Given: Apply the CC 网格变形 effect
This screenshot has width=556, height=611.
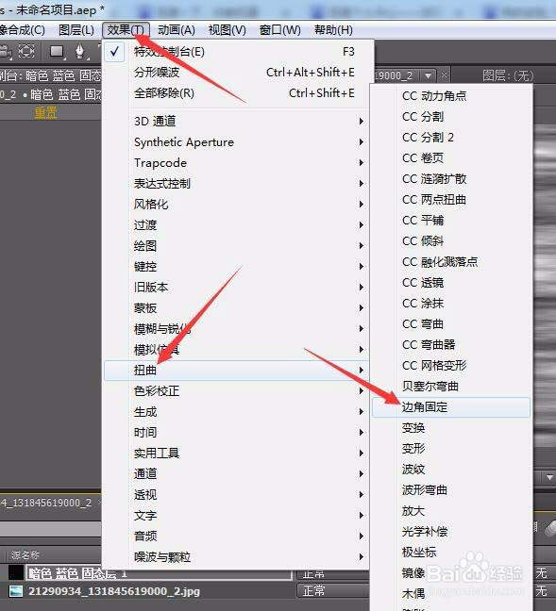Looking at the screenshot, I should [451, 366].
